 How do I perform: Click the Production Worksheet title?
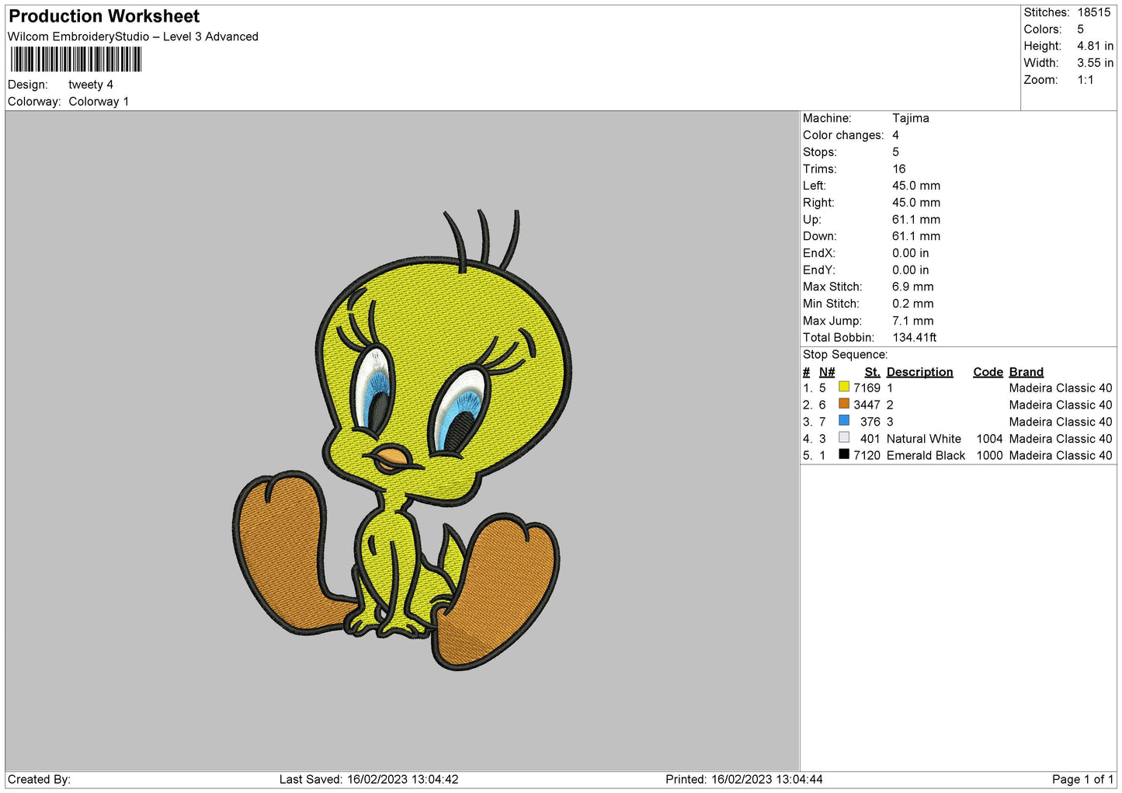pos(104,16)
